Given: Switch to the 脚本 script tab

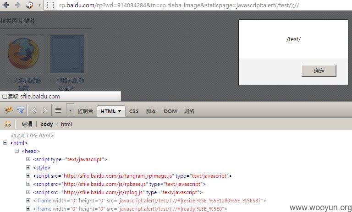Looking at the screenshot, I should pyautogui.click(x=151, y=111).
